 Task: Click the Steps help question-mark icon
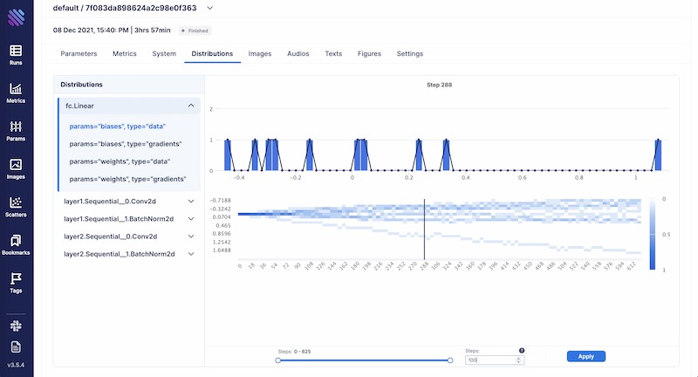[522, 350]
